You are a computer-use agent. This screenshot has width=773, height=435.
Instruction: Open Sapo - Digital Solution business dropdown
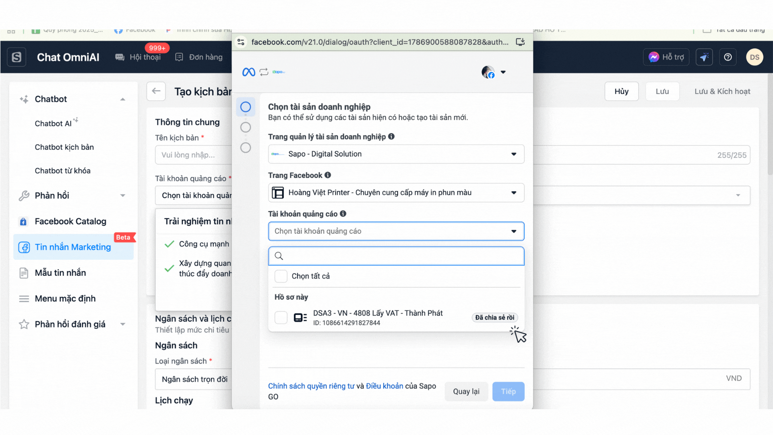click(x=396, y=154)
